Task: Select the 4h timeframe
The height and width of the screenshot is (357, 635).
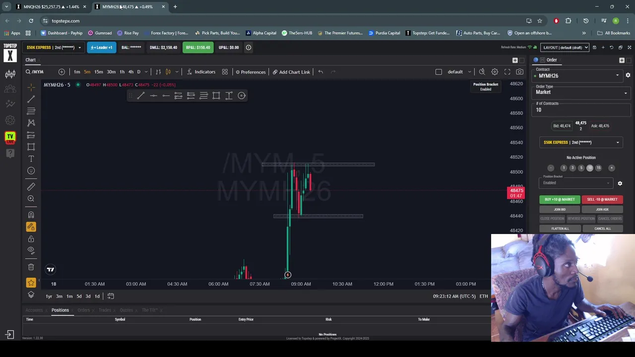Action: point(131,72)
